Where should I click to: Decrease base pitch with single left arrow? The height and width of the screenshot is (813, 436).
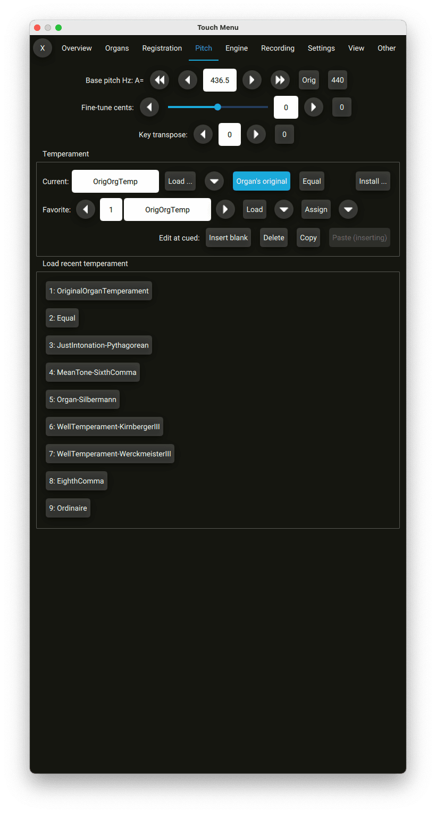187,80
